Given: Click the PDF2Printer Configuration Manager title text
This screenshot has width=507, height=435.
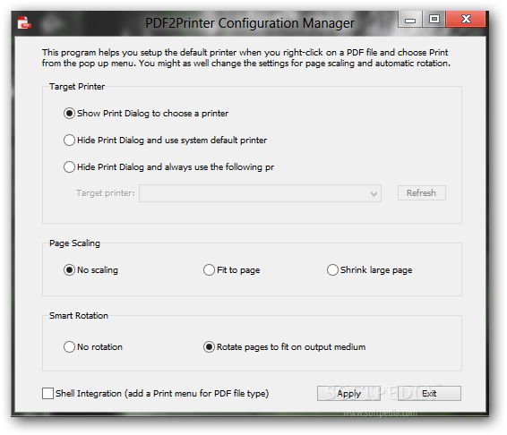Looking at the screenshot, I should [x=250, y=23].
